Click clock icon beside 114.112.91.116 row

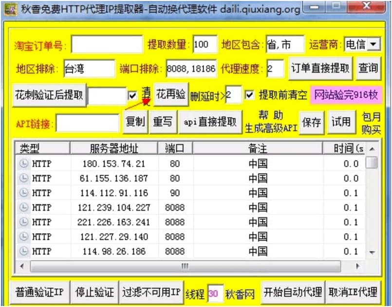pos(24,193)
